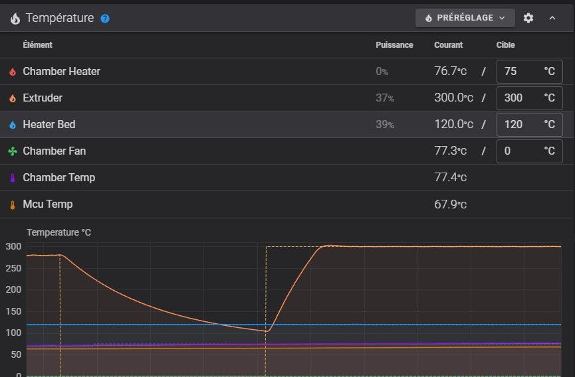
Task: Click the Chamber Fan green fan icon
Action: [12, 151]
